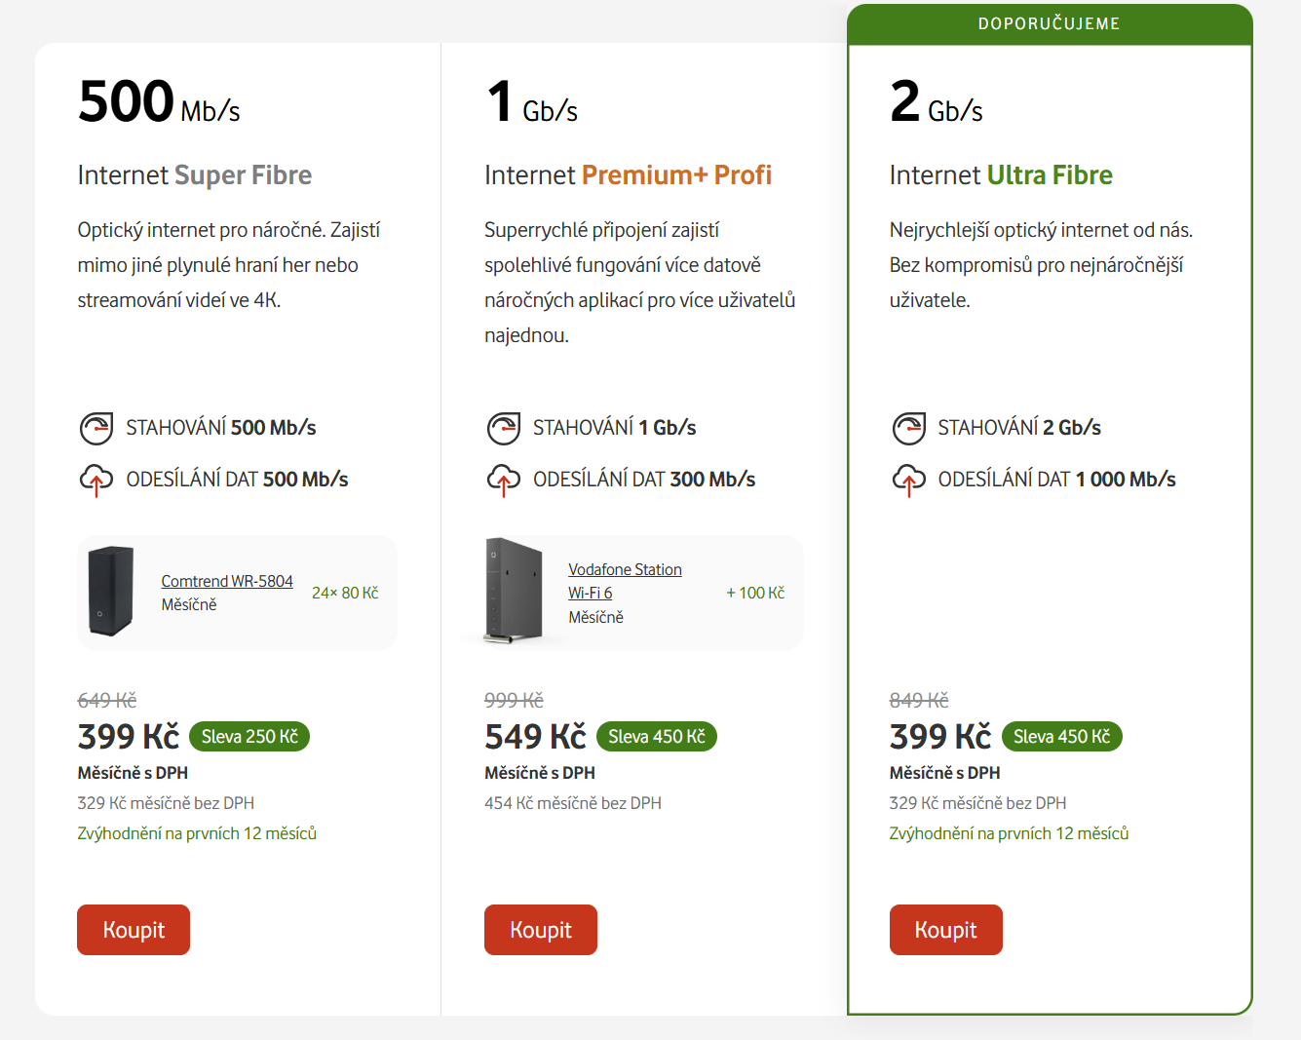This screenshot has width=1301, height=1040.
Task: Buy the 2 Gb/s Ultra Fibre plan
Action: click(x=945, y=930)
